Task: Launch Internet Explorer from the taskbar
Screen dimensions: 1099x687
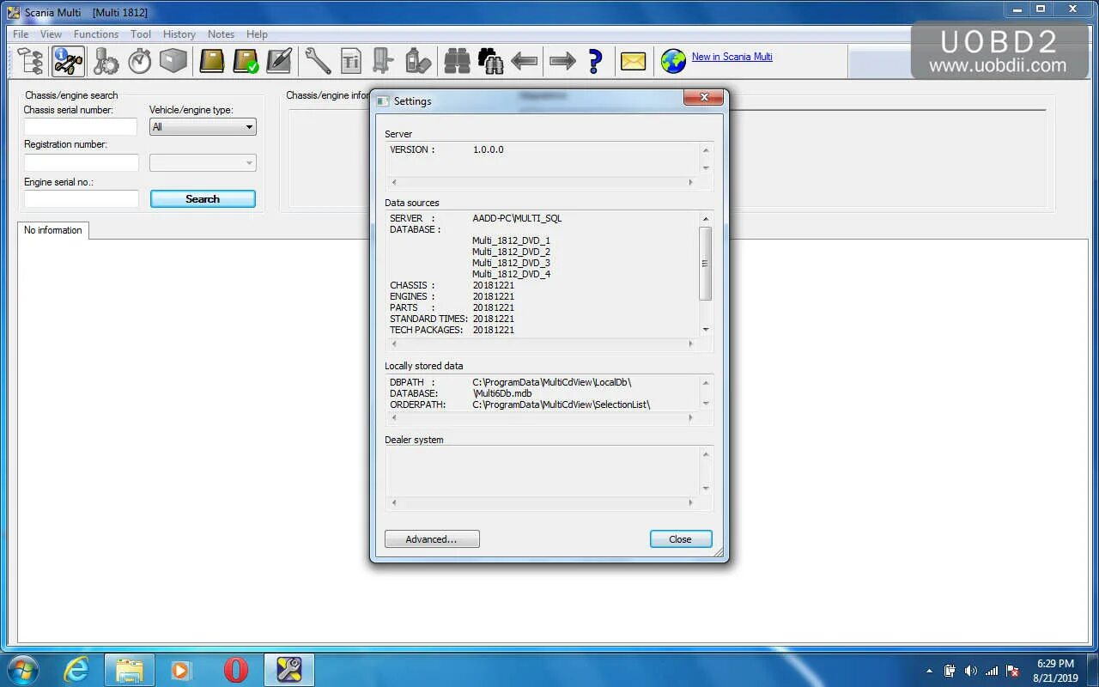Action: coord(76,670)
